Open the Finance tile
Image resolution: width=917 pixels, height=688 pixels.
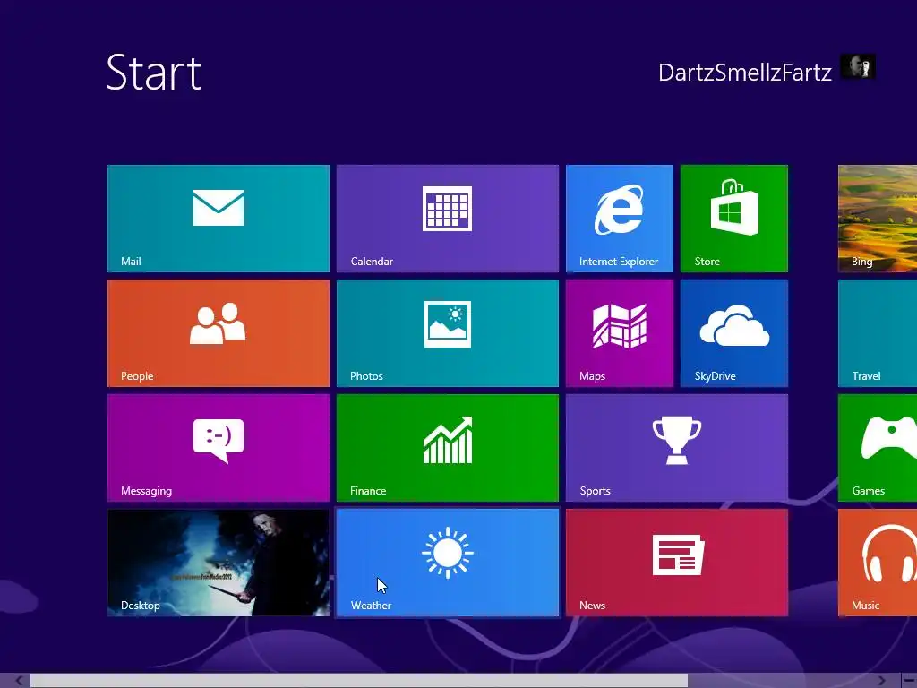448,448
